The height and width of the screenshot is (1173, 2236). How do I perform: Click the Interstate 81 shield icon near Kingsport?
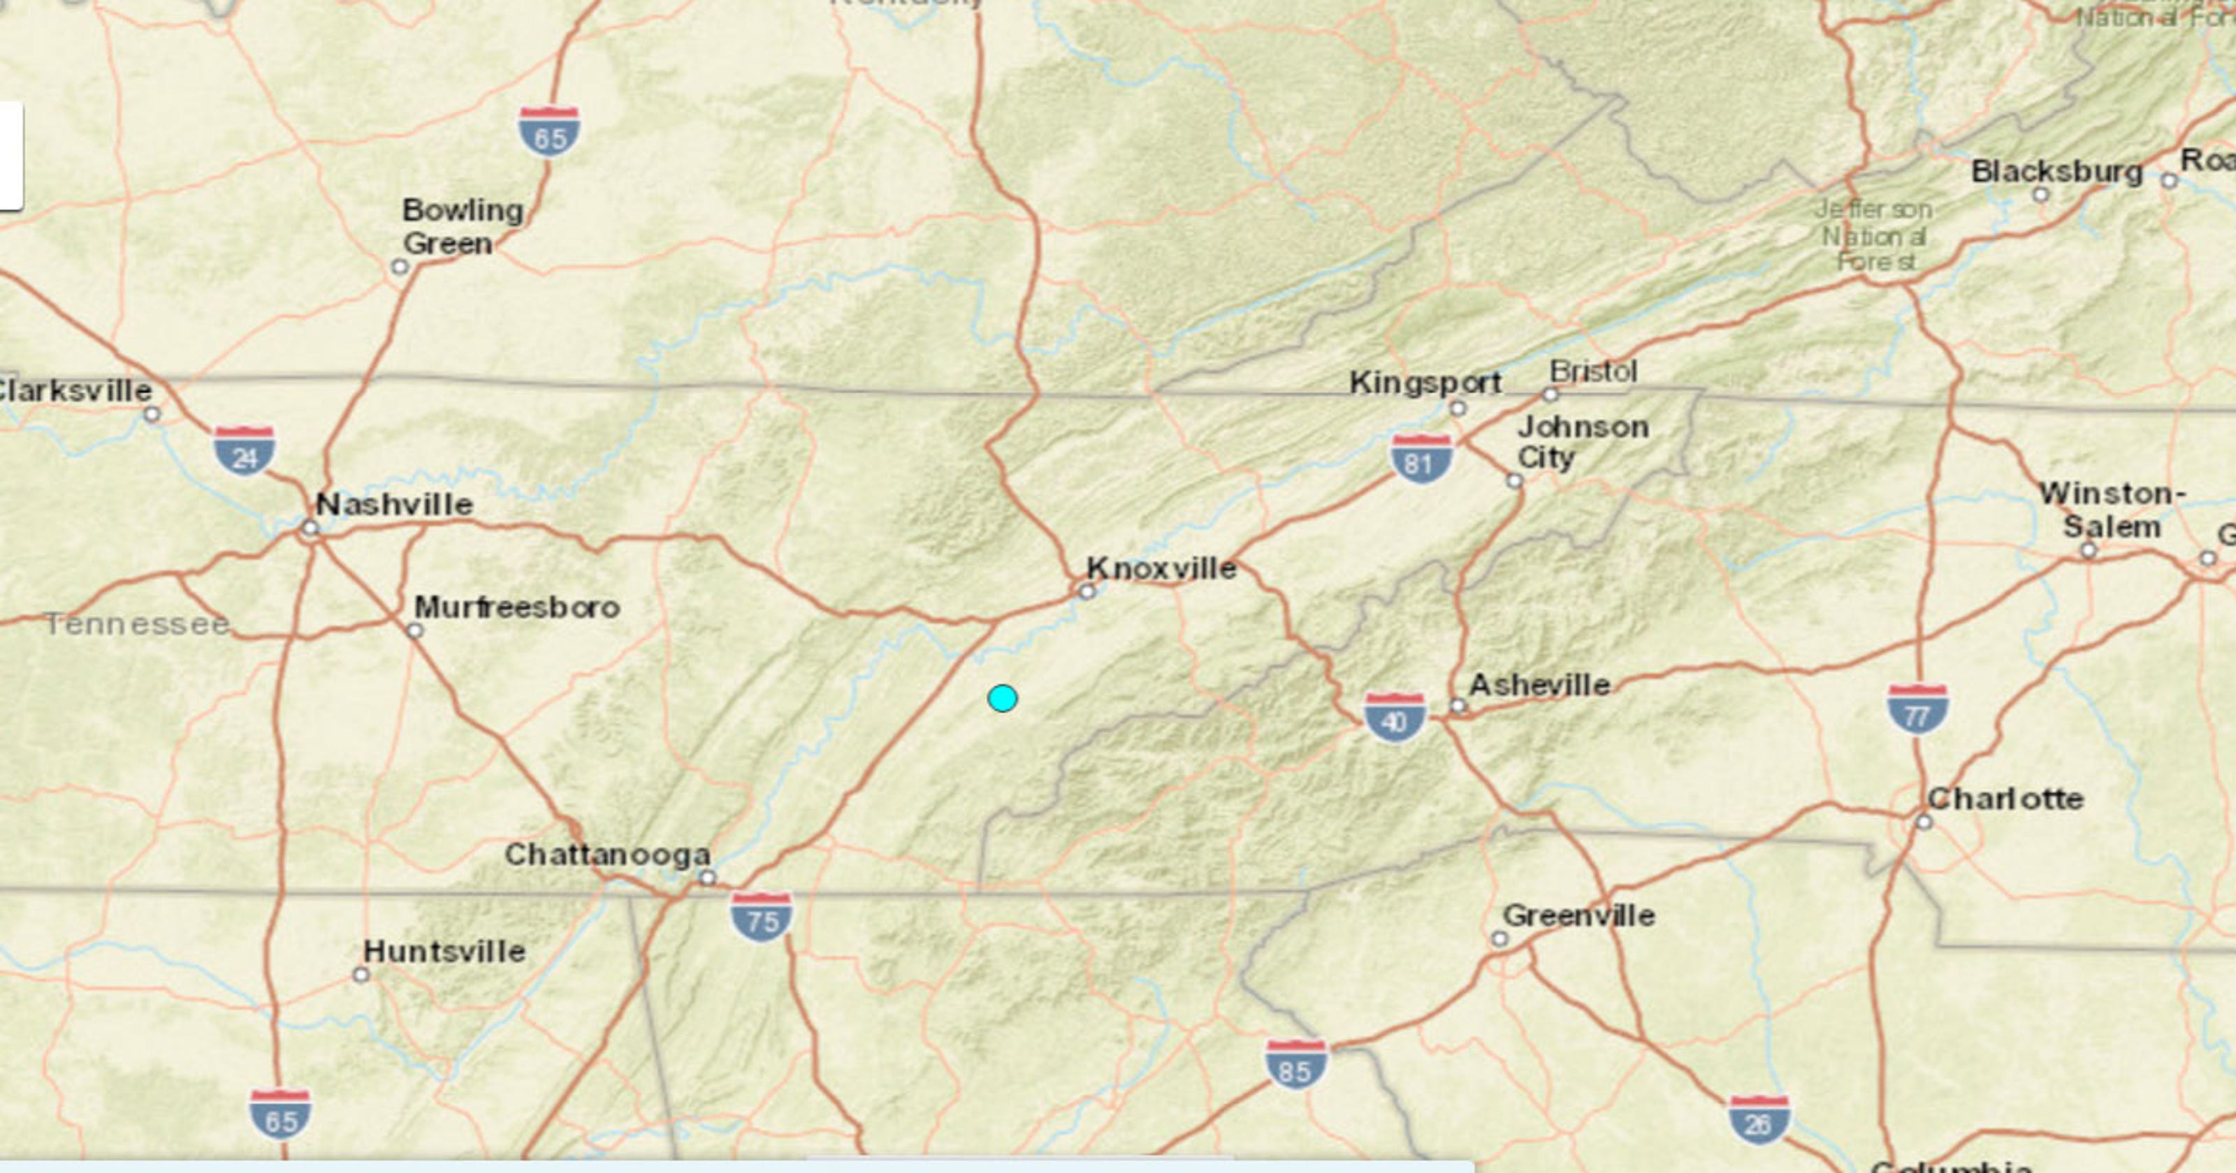1408,458
